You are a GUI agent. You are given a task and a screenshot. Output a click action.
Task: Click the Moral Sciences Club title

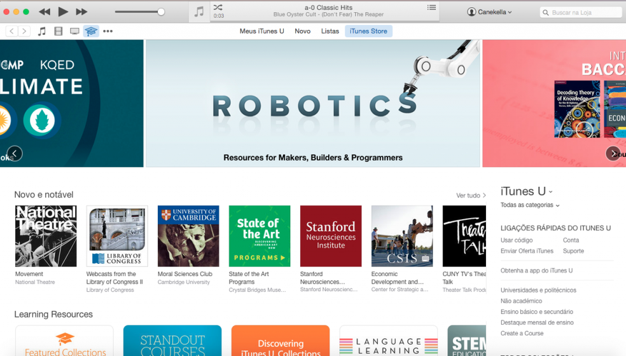pos(185,274)
